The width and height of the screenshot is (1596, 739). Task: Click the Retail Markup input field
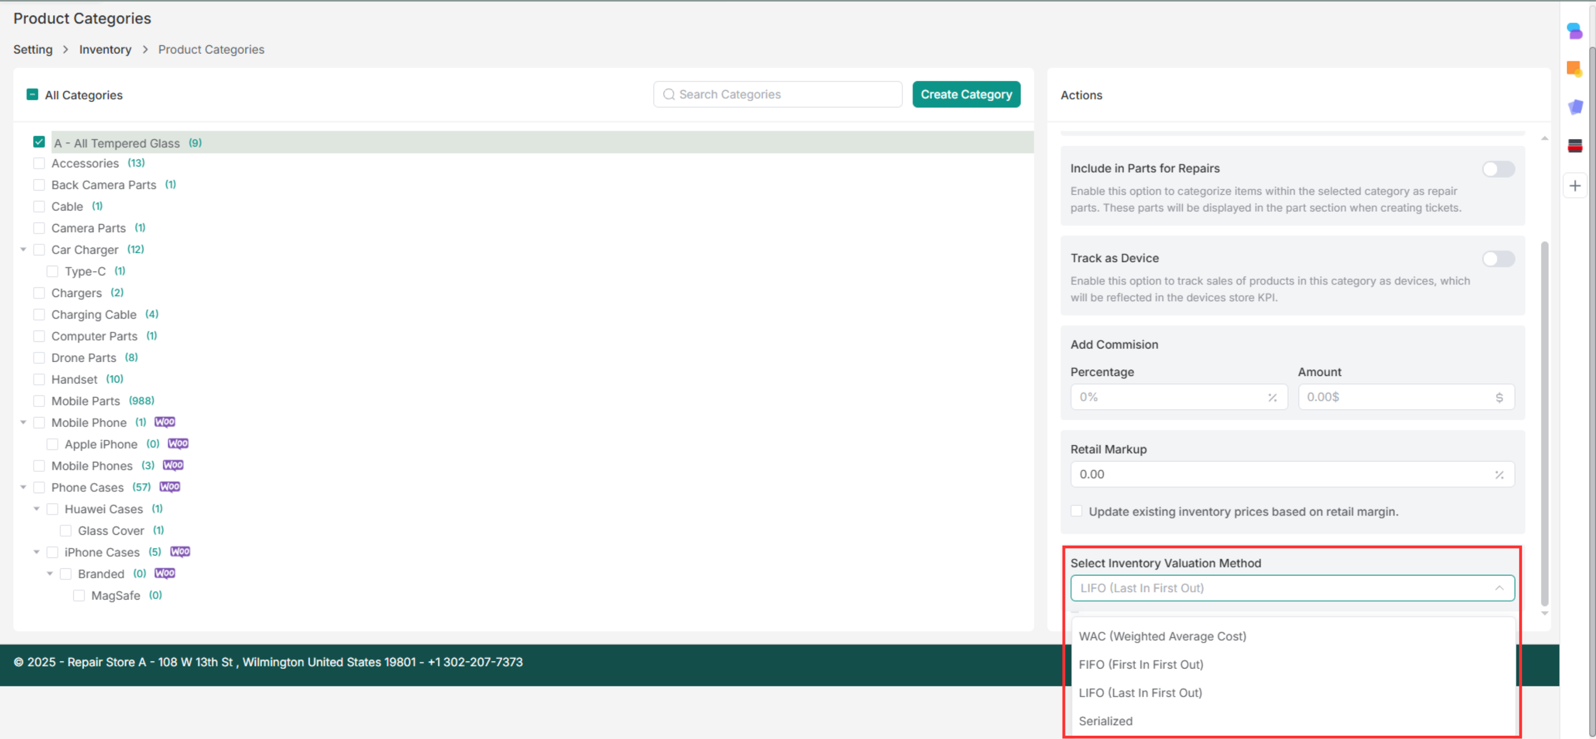click(x=1292, y=475)
